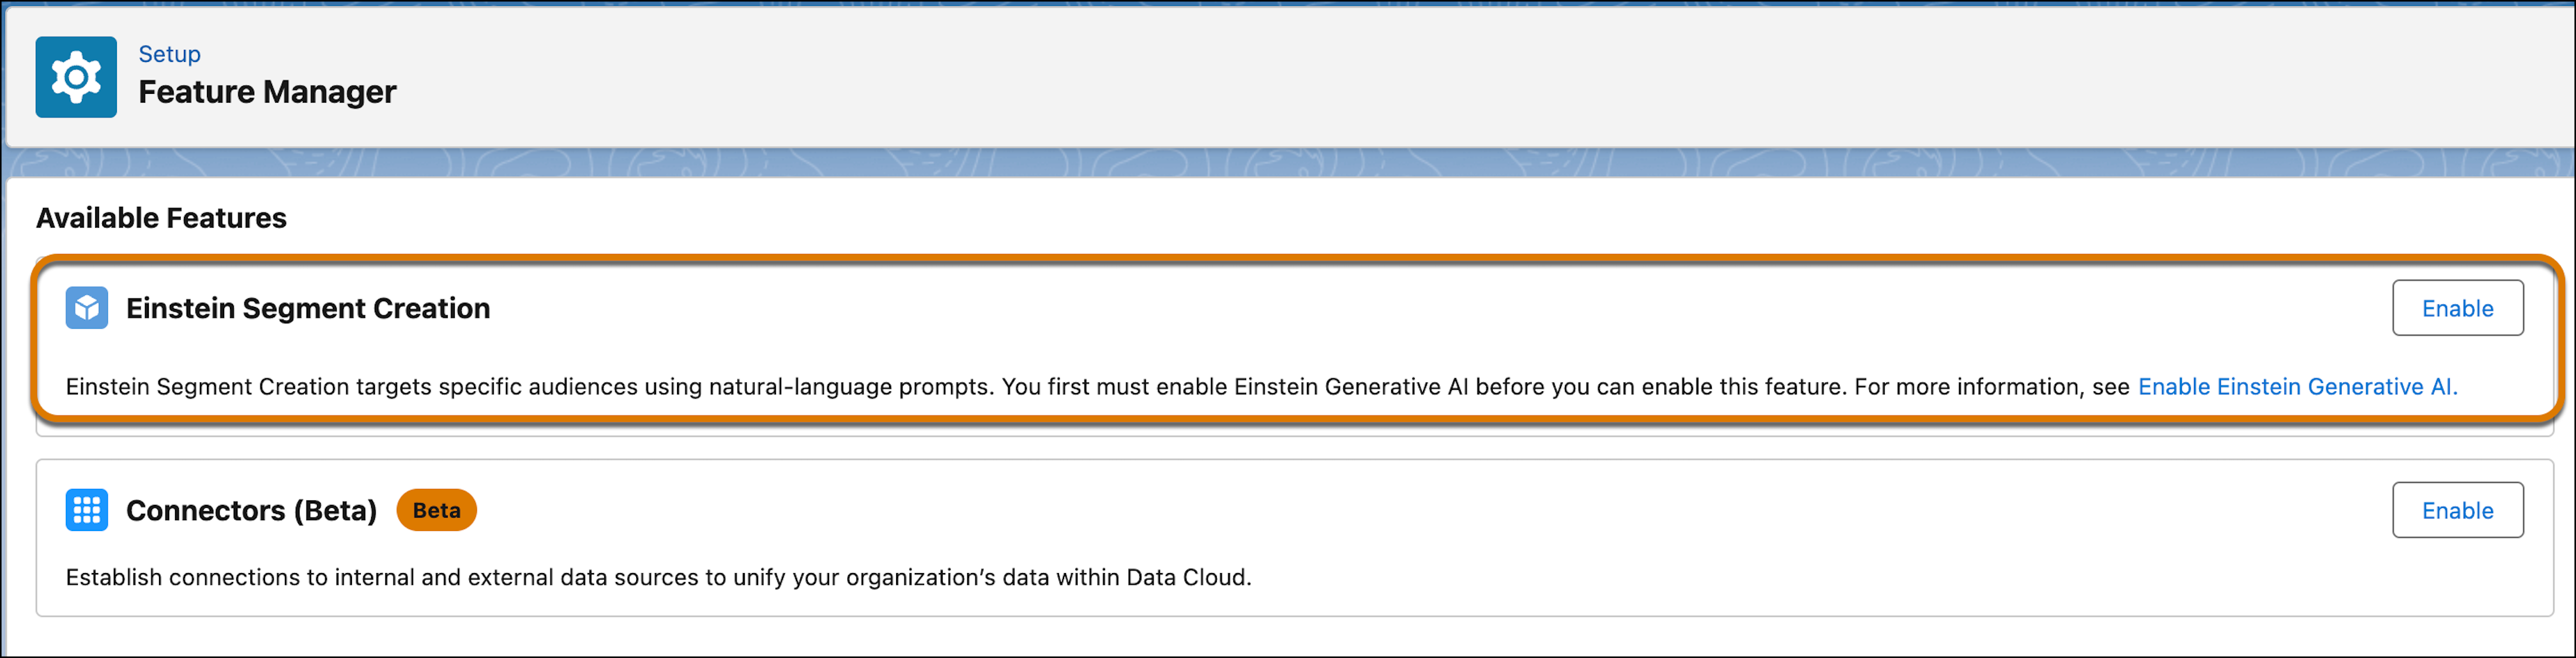Click the Available Features heading
The image size is (2576, 658).
point(161,218)
